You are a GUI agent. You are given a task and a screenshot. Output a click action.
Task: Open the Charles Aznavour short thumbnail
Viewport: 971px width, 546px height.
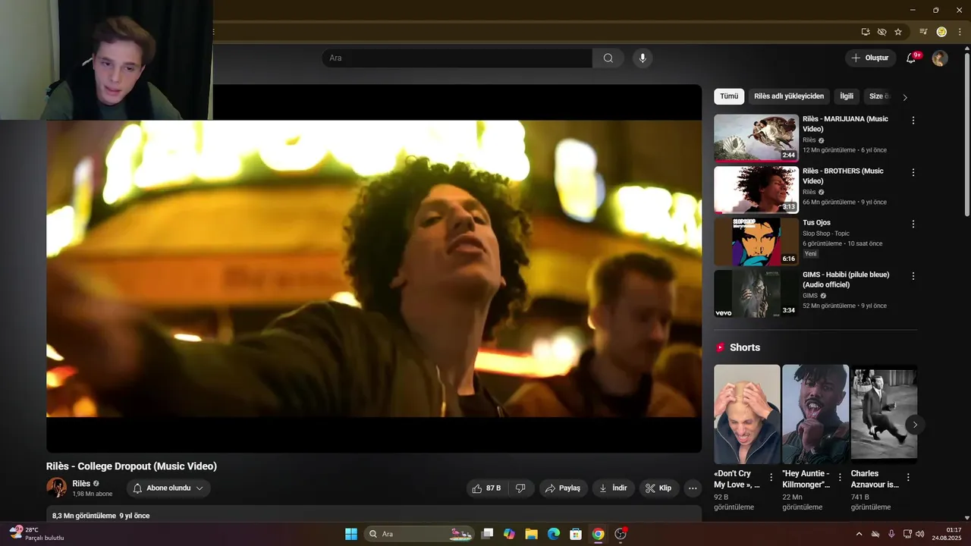(884, 414)
